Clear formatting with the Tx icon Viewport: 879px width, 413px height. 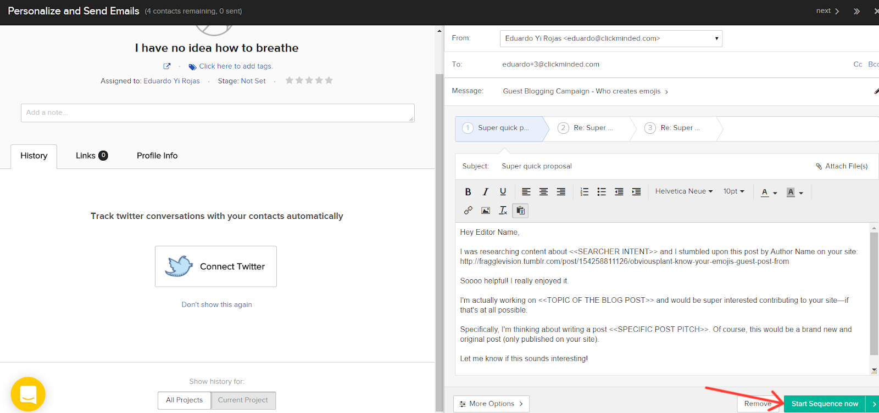click(x=503, y=211)
